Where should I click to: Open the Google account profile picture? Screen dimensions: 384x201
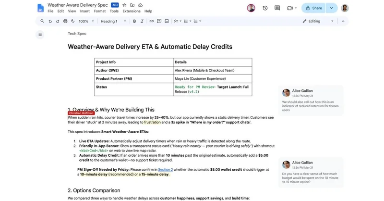[x=345, y=8]
